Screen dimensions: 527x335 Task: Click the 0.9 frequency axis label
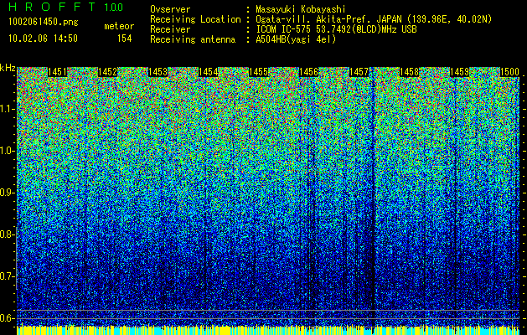pos(7,193)
